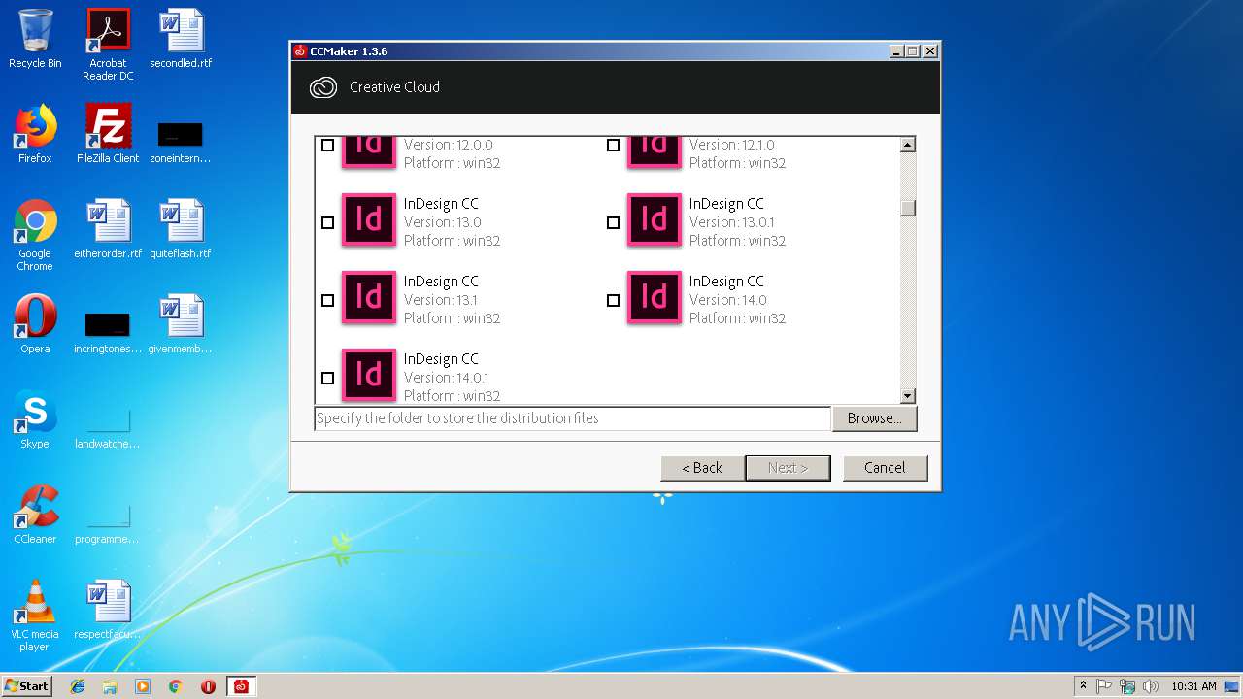This screenshot has height=699, width=1243.
Task: Check InDesign CC version 14.0.1 checkbox
Action: 327,378
